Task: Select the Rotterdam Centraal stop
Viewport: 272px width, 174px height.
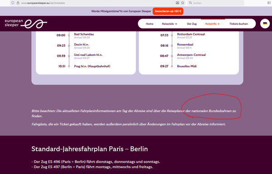Action: [191, 34]
